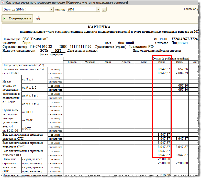201x178 pixels.
Task: Click the Март column header
Action: (108, 62)
